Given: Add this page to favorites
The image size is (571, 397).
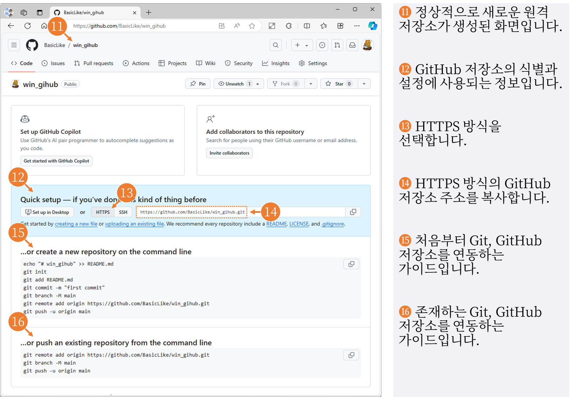Looking at the screenshot, I should click(252, 26).
